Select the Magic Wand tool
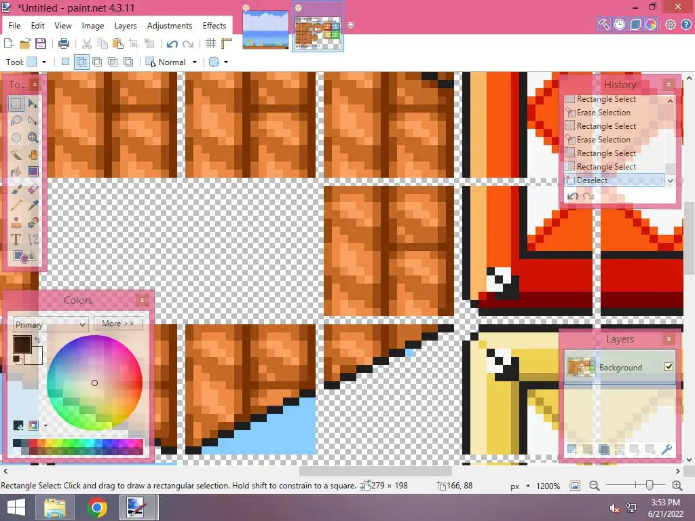The width and height of the screenshot is (695, 521). [x=16, y=155]
